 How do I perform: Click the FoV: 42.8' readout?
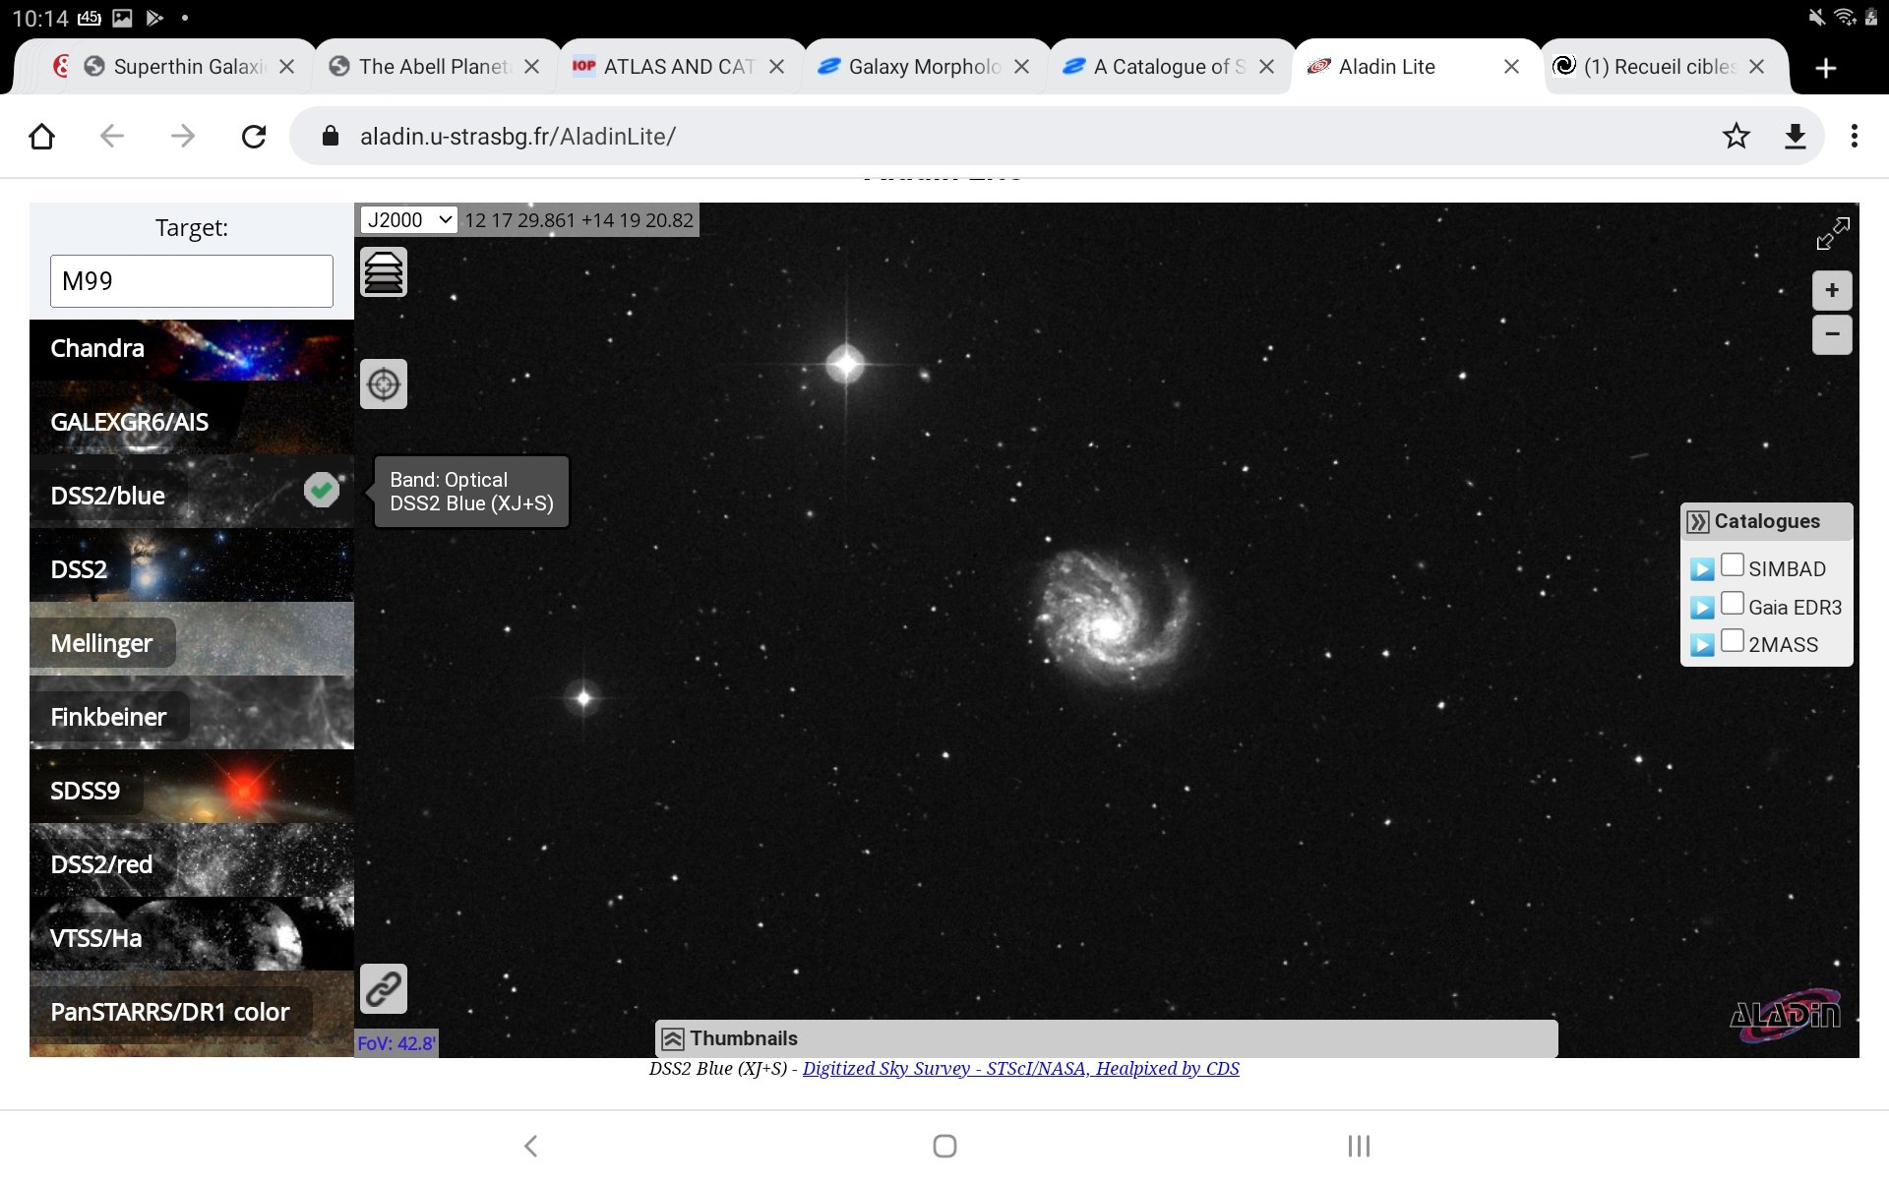[x=396, y=1043]
